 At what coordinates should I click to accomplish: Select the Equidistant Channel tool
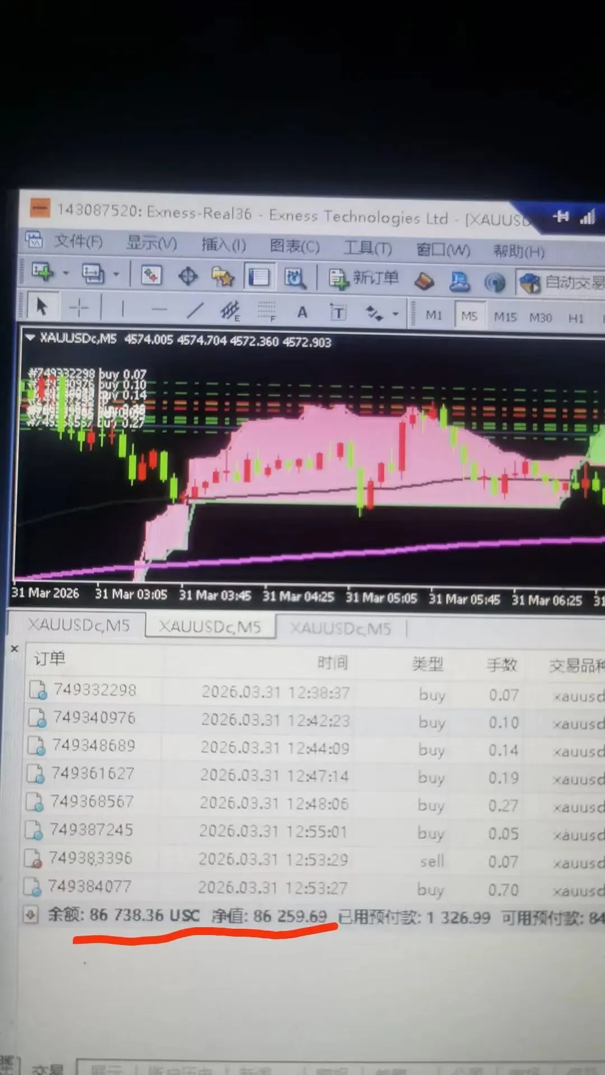click(x=230, y=311)
